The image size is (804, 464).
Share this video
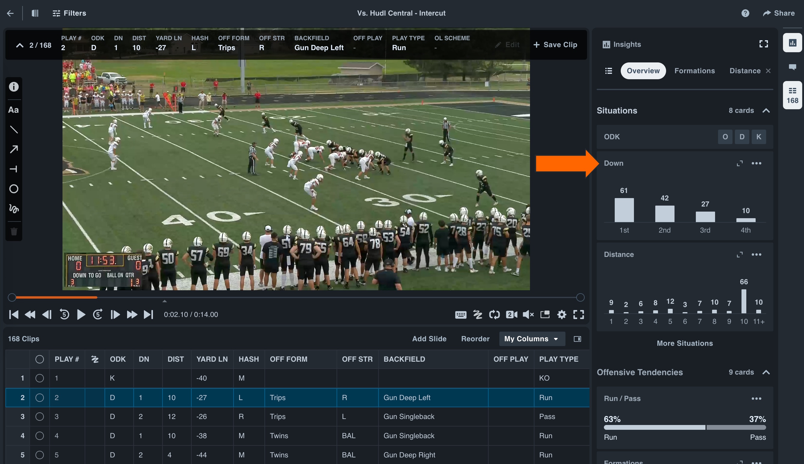point(778,13)
